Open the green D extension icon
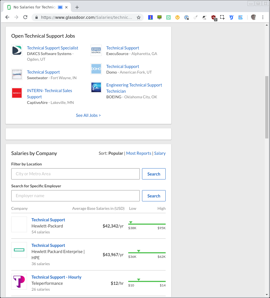This screenshot has height=298, width=270. pos(168,17)
